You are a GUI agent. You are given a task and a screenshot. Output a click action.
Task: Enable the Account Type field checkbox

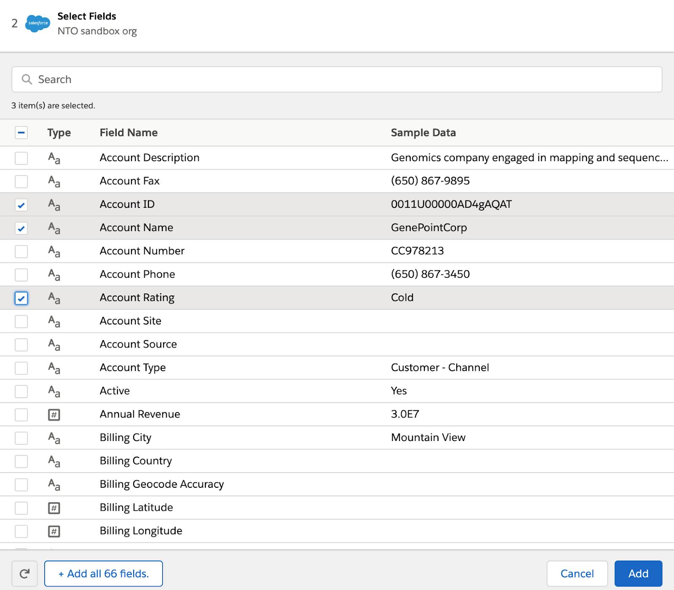(21, 368)
